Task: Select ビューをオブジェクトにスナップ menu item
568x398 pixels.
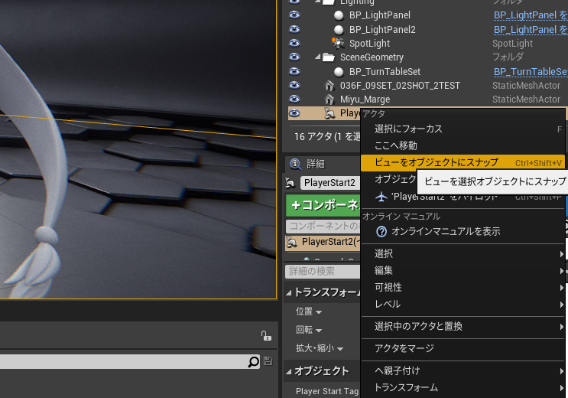Action: pos(436,162)
